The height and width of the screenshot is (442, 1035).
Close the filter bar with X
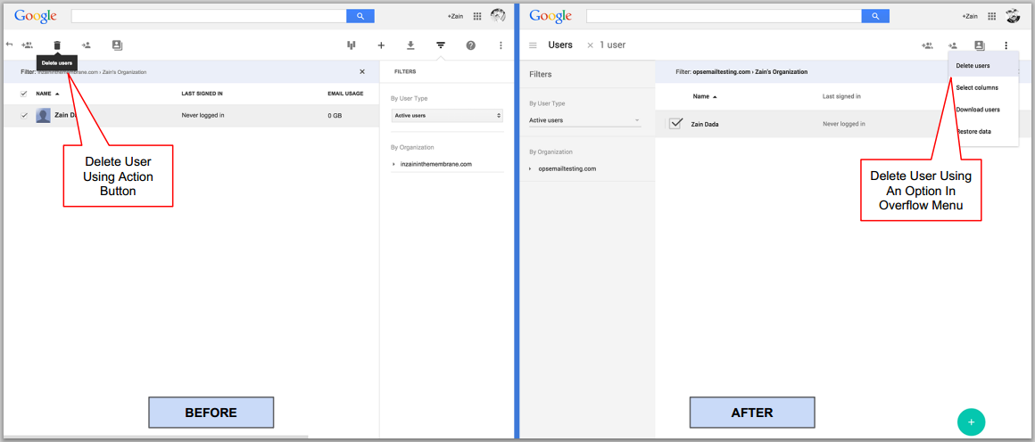(x=362, y=72)
